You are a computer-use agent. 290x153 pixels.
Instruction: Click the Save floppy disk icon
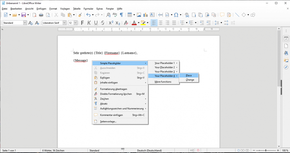click(24, 15)
